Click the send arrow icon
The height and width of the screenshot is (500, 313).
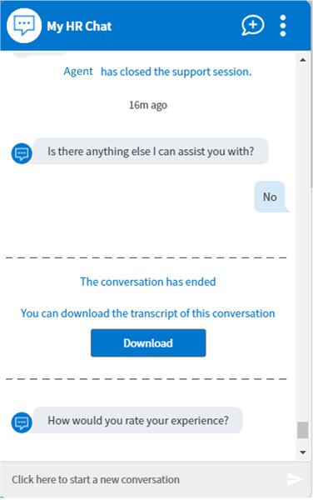[294, 479]
